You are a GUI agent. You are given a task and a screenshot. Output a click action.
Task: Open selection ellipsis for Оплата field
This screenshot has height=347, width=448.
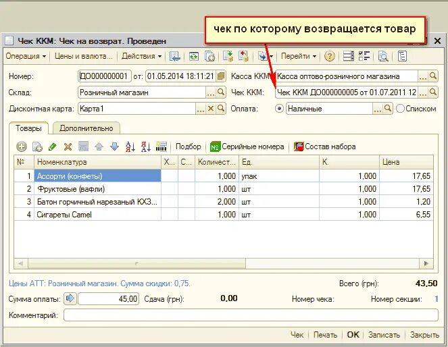[378, 109]
